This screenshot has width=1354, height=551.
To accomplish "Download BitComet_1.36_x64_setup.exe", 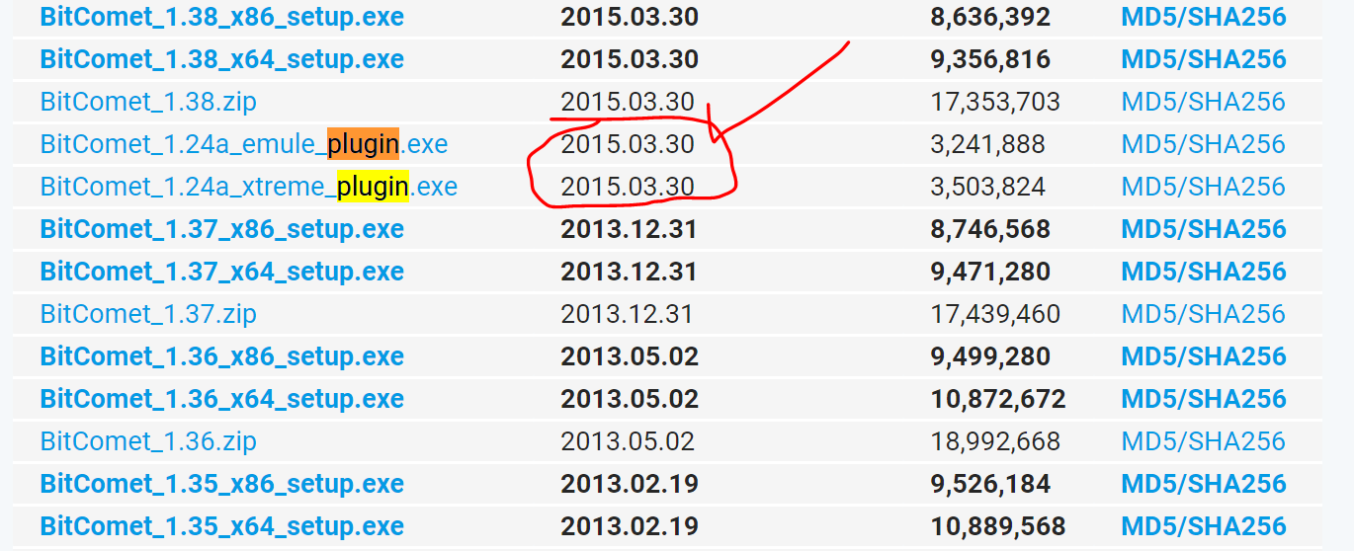I will pyautogui.click(x=222, y=399).
